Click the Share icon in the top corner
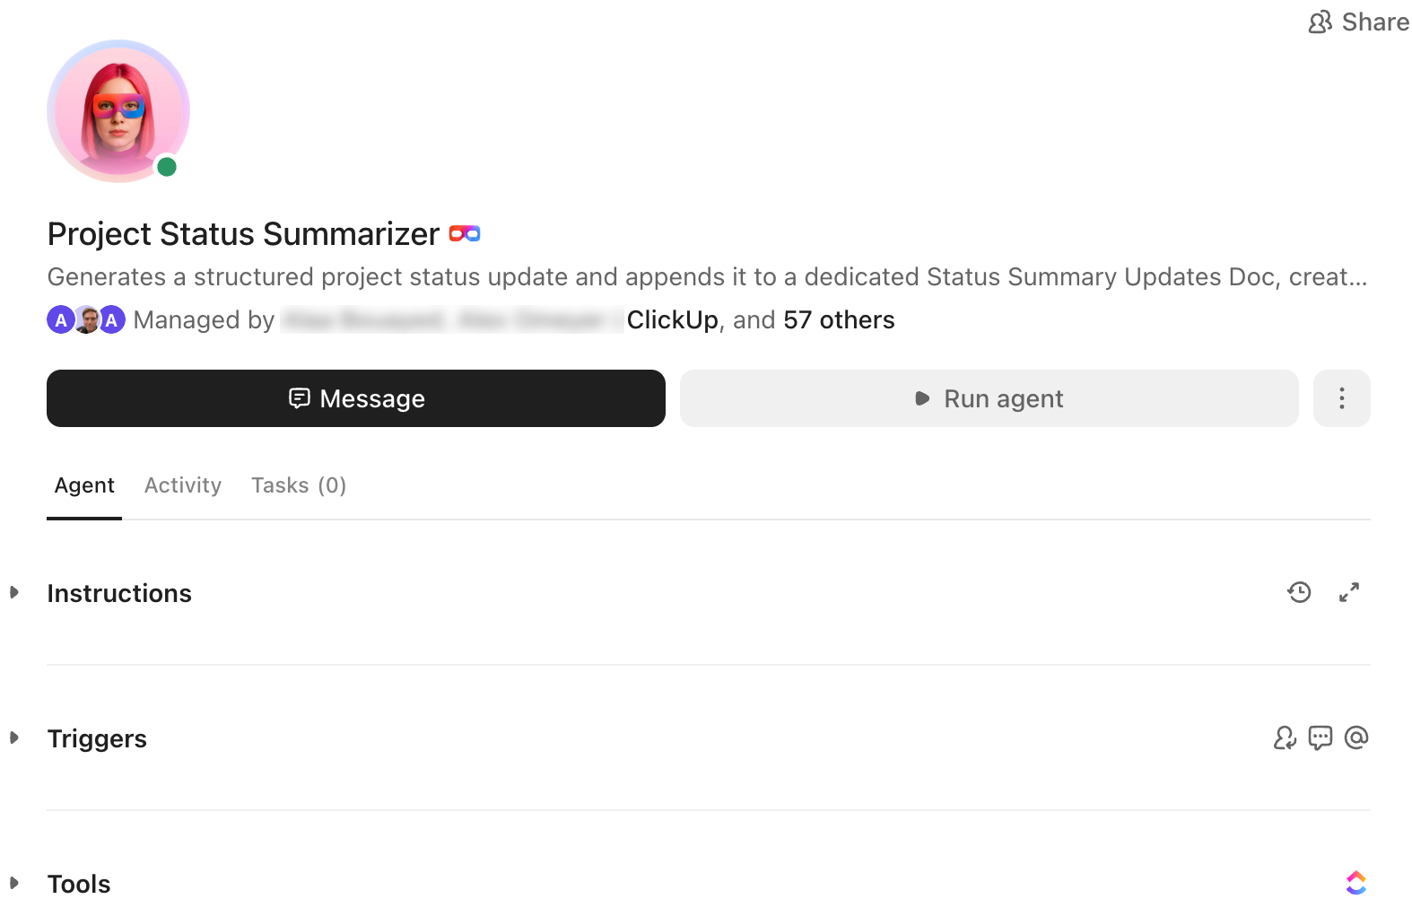Viewport: 1412px width, 899px height. [x=1320, y=22]
